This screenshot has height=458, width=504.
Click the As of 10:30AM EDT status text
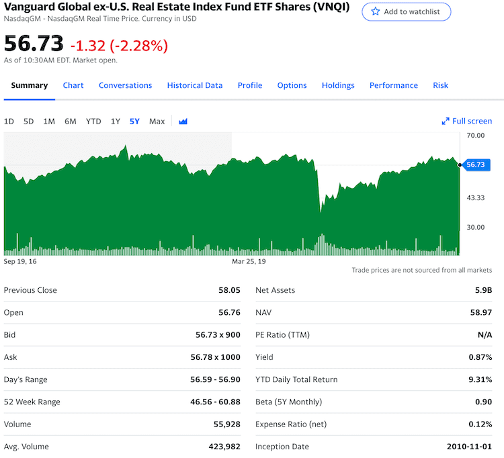click(x=60, y=60)
